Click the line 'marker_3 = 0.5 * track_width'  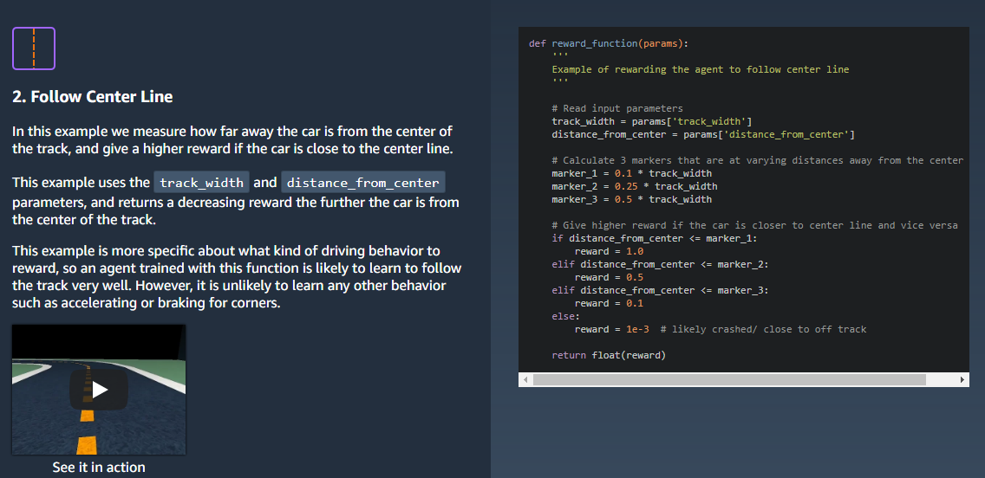click(x=632, y=199)
